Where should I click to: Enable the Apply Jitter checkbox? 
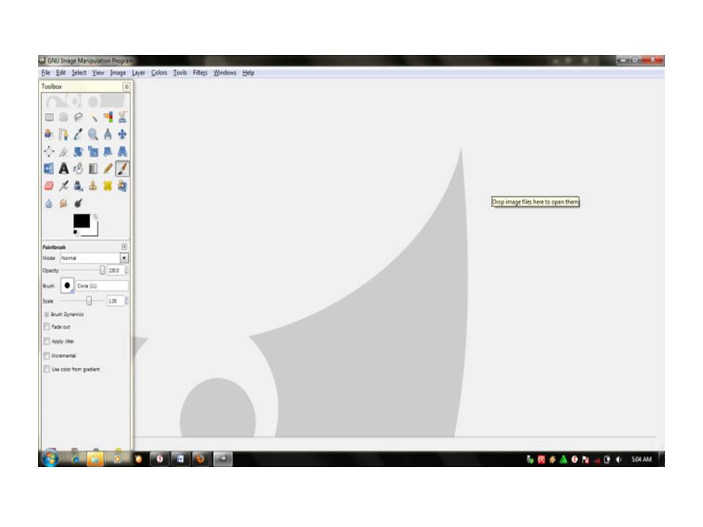pos(47,341)
